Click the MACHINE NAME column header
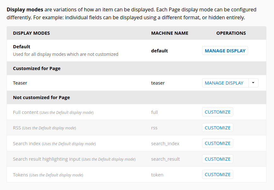 point(169,33)
